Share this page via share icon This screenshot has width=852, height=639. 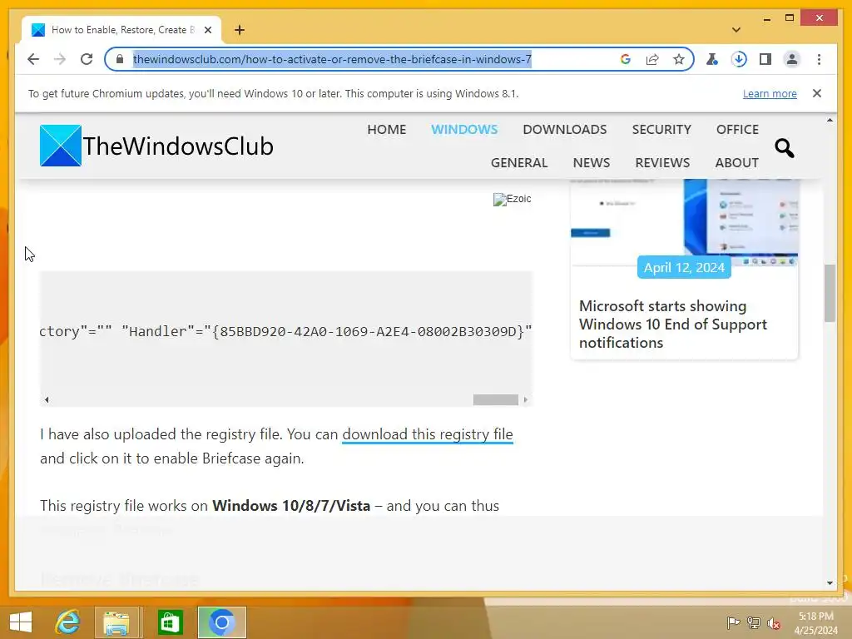point(652,59)
